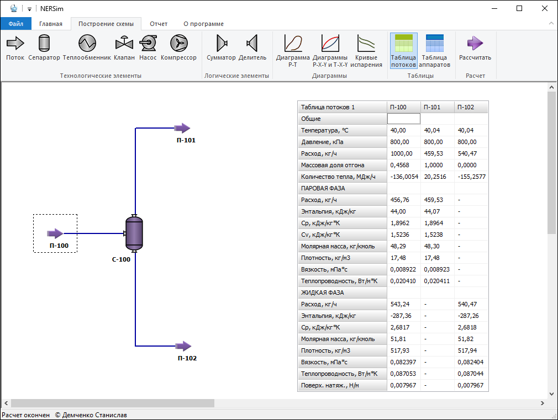The width and height of the screenshot is (558, 420).
Task: Add a Сумматор logic element
Action: click(x=221, y=47)
